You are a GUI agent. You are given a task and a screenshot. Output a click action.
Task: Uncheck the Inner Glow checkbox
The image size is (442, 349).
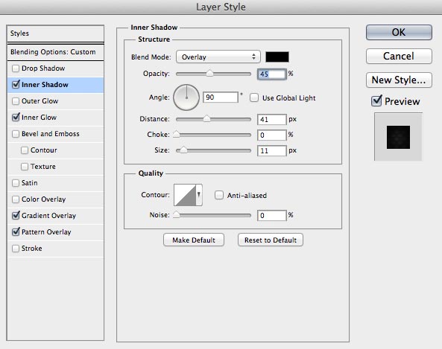click(16, 117)
